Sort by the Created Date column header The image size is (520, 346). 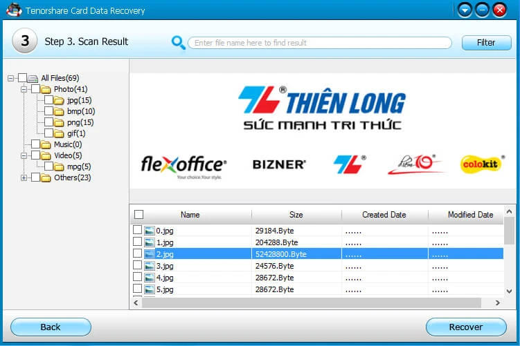click(384, 215)
